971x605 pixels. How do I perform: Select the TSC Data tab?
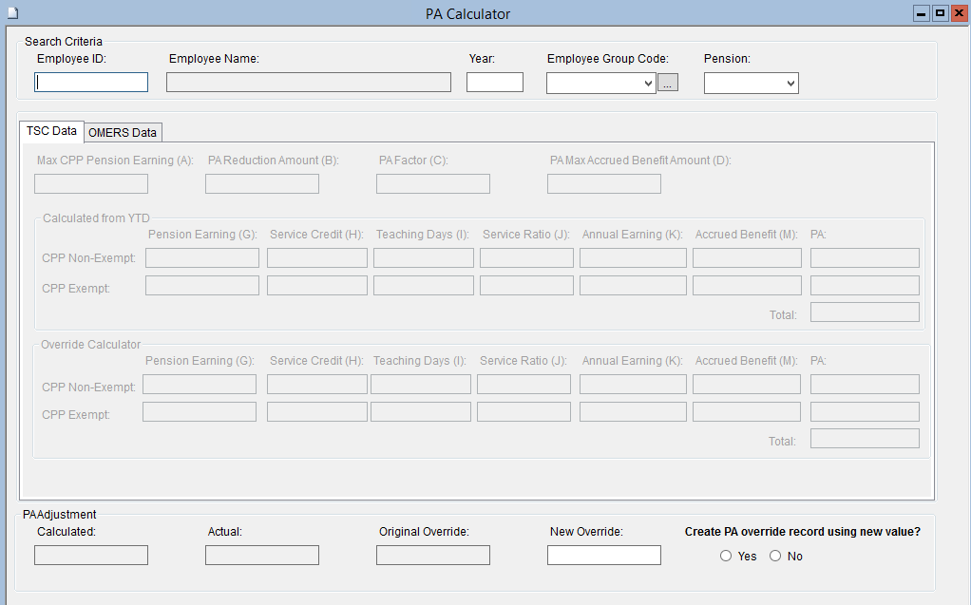point(51,131)
